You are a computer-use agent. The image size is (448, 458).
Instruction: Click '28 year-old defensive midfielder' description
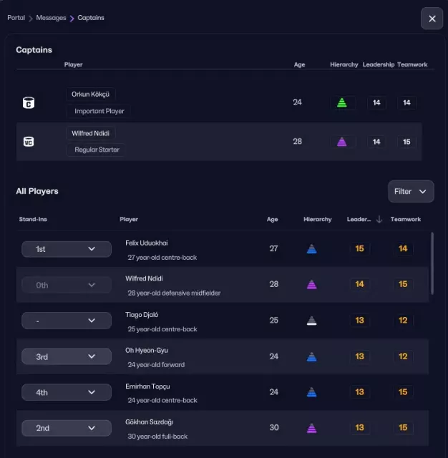[174, 293]
